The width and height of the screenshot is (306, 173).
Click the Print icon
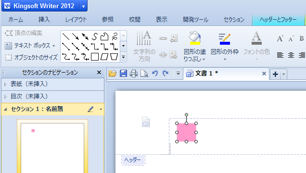(134, 74)
